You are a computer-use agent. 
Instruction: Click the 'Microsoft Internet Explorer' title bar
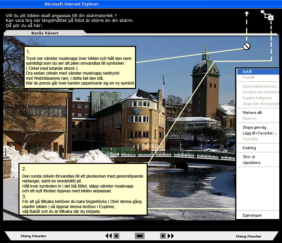point(141,4)
